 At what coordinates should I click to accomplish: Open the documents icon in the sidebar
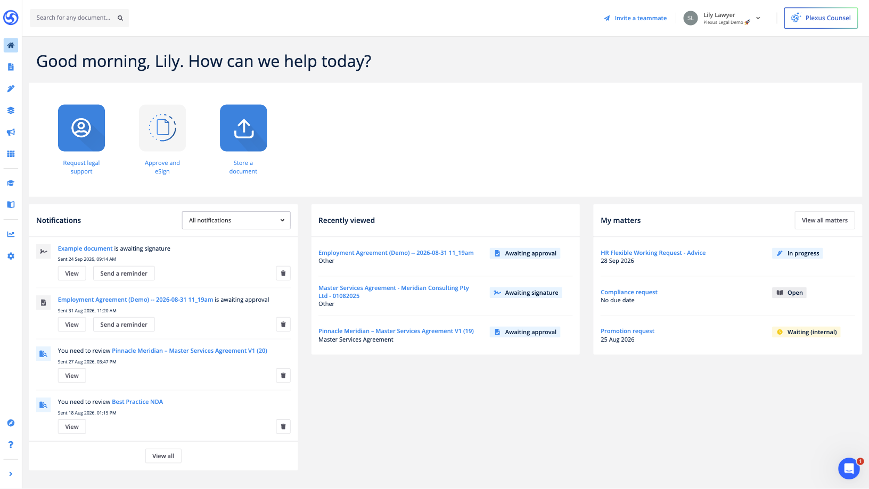(11, 67)
